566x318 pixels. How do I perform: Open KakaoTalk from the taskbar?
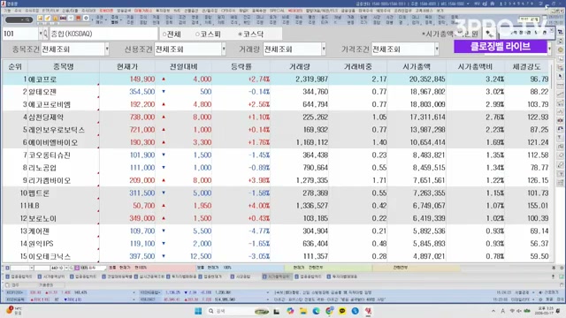(342, 311)
